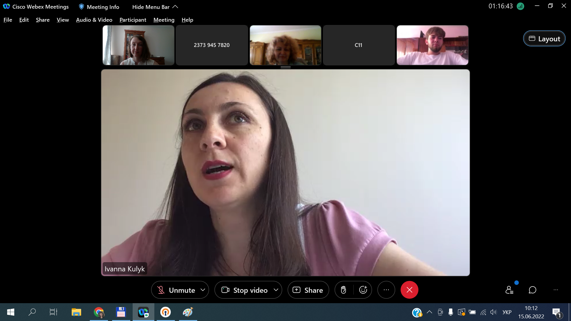
Task: Open the participants panel icon
Action: click(509, 290)
